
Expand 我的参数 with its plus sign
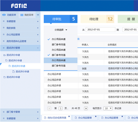tap(38, 28)
